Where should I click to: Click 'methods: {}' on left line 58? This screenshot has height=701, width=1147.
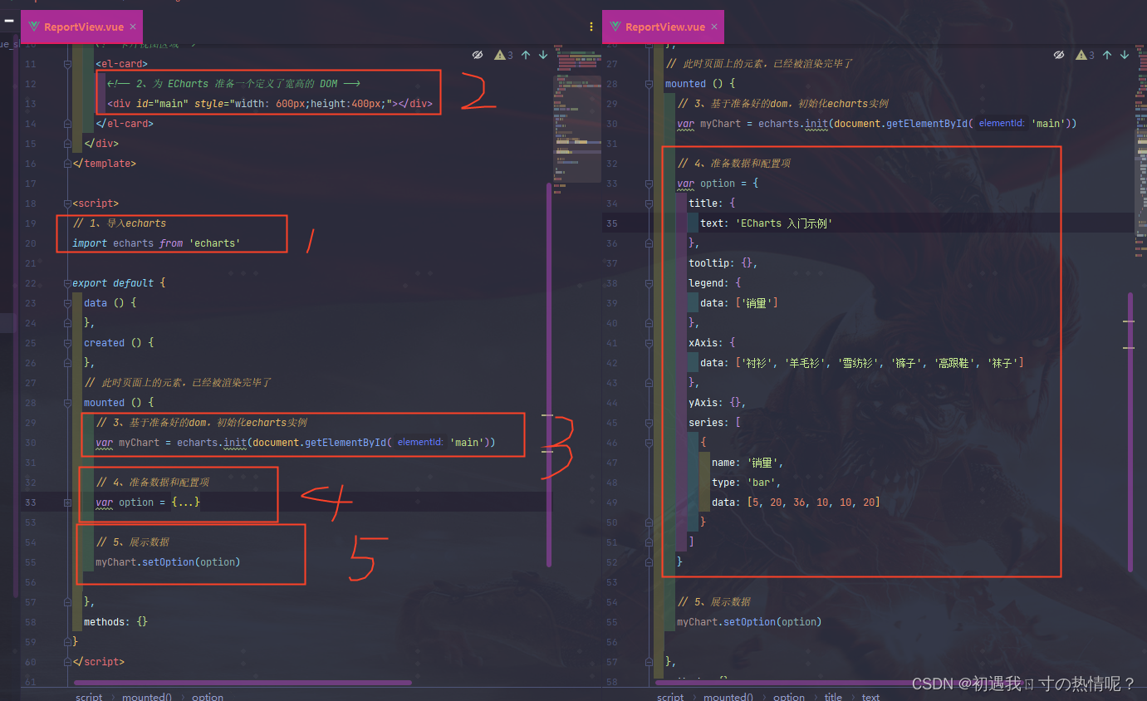point(115,622)
